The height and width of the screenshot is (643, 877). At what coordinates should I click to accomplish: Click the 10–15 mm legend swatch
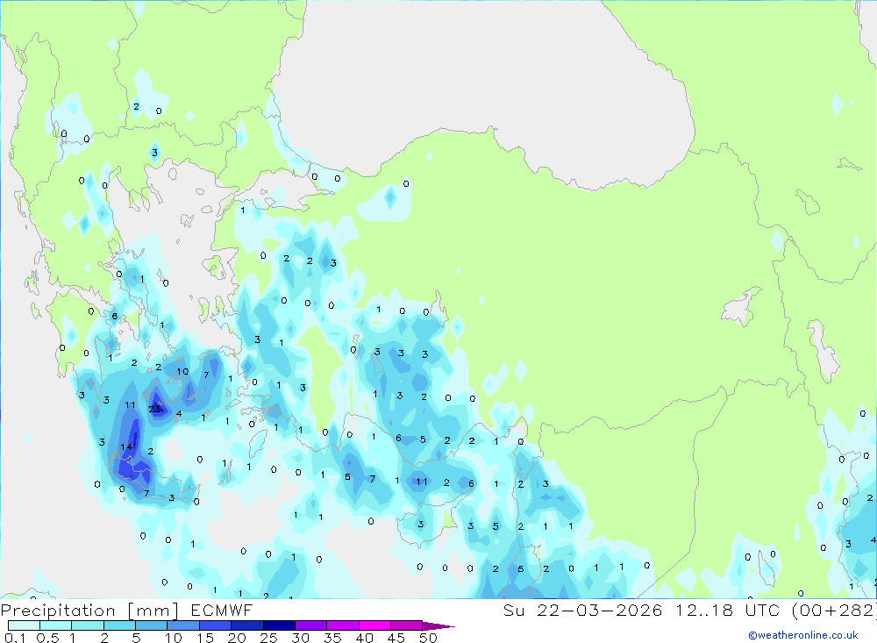tap(183, 625)
